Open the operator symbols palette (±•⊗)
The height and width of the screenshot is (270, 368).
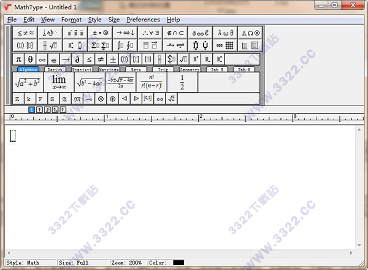pyautogui.click(x=100, y=33)
